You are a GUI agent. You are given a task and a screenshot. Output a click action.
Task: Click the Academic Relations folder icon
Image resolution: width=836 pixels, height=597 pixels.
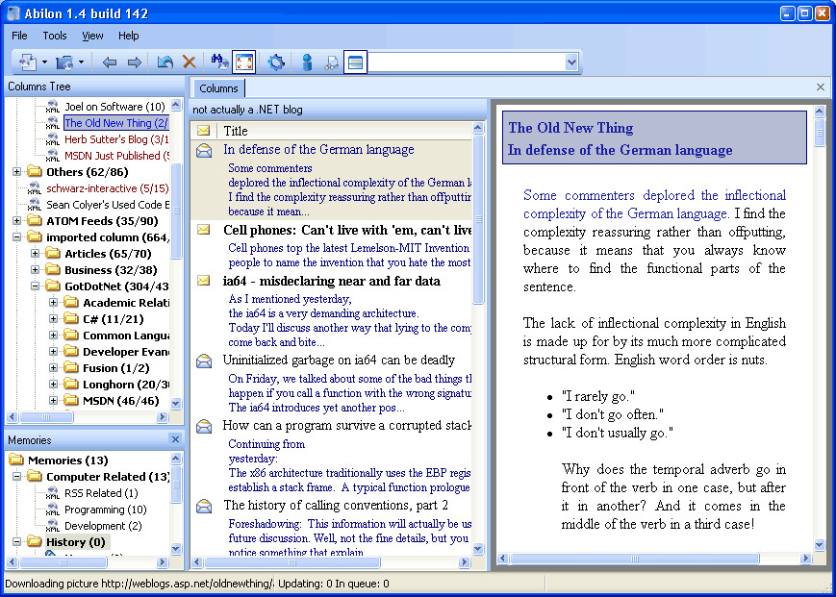point(71,303)
